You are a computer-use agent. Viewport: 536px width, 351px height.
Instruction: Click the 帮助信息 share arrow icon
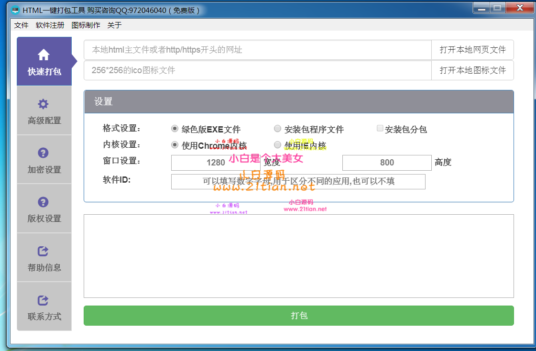(44, 251)
